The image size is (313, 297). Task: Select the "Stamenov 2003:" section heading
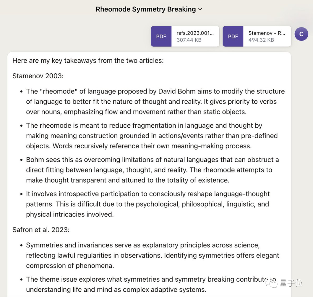[38, 76]
